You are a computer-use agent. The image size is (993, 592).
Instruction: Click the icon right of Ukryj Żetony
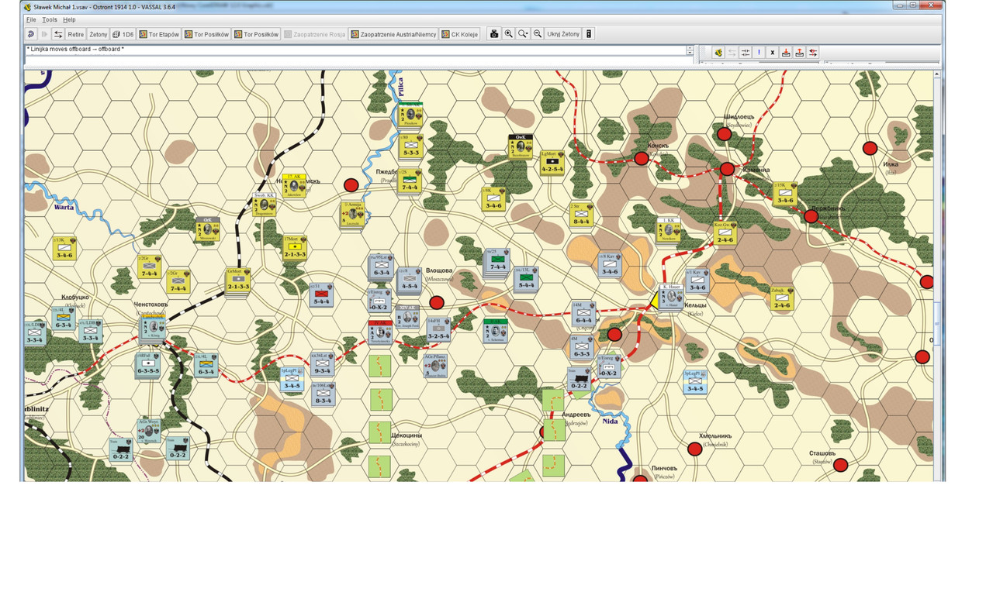589,34
